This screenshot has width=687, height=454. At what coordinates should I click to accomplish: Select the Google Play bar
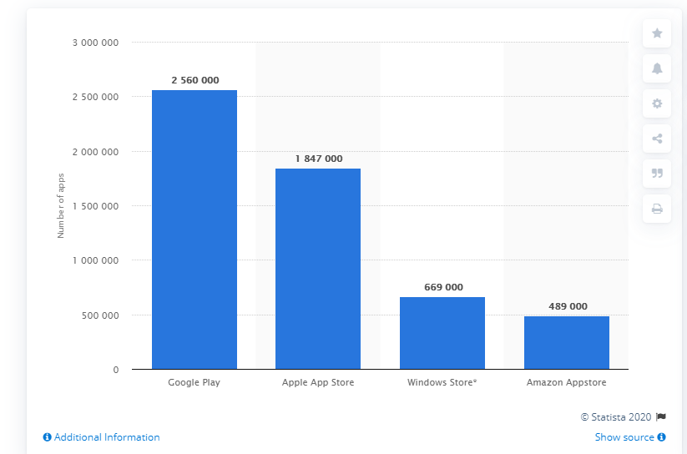pos(194,230)
